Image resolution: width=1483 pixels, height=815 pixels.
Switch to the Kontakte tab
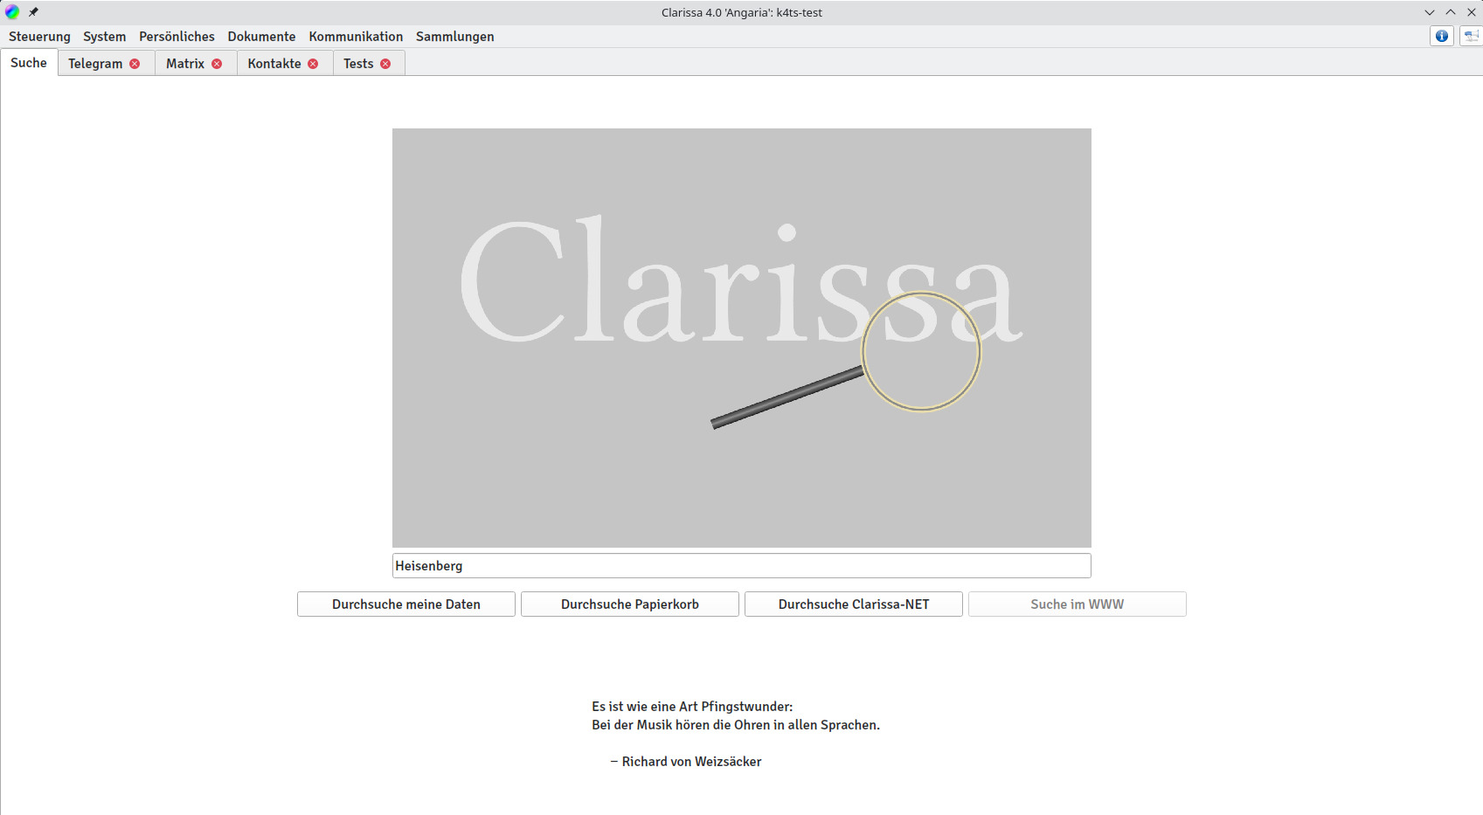(x=274, y=64)
